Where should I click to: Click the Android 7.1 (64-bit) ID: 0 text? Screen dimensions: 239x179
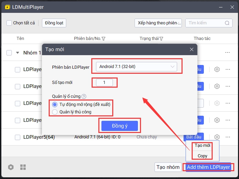click(97, 137)
